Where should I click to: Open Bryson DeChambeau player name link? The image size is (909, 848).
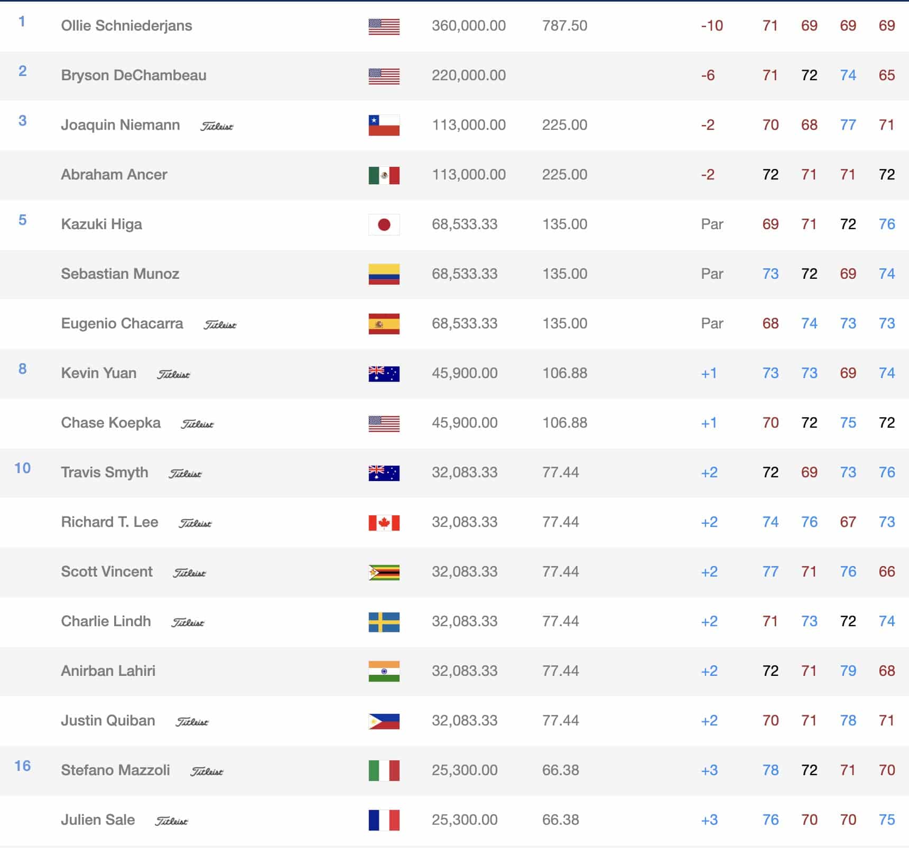(x=134, y=75)
